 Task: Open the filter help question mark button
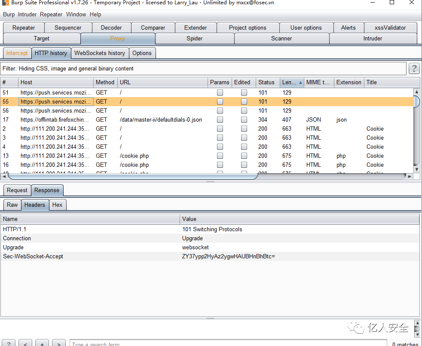414,68
